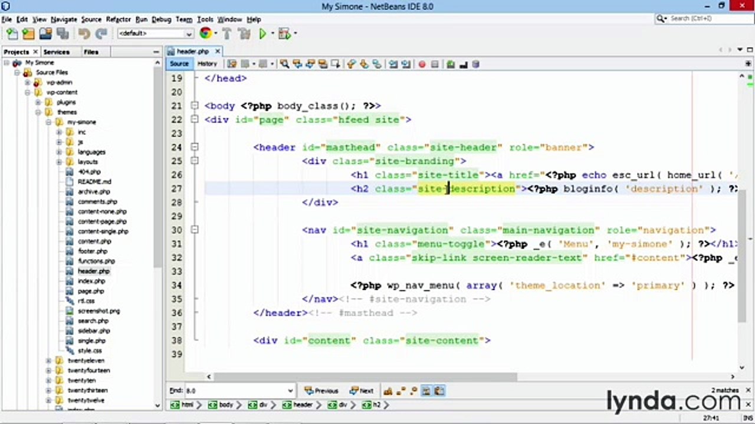Click the Find Selection magnifier icon
Screen dimensions: 755x424
pos(284,64)
